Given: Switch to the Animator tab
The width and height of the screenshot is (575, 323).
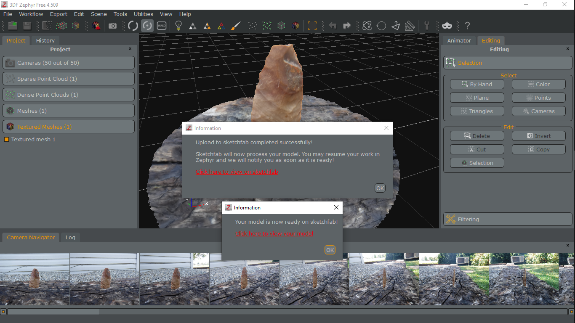Looking at the screenshot, I should point(459,40).
